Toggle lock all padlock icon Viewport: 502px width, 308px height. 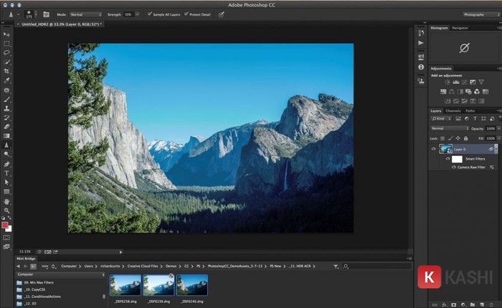point(466,138)
